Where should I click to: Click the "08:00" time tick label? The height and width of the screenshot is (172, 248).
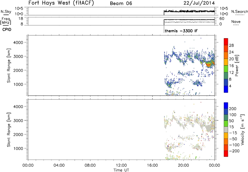click(90, 165)
